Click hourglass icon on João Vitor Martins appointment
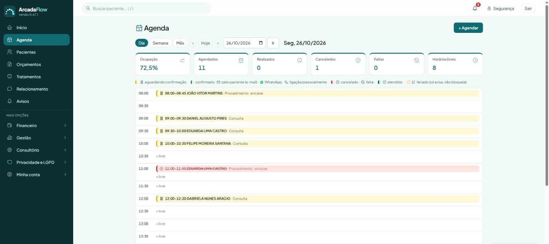 pyautogui.click(x=161, y=93)
